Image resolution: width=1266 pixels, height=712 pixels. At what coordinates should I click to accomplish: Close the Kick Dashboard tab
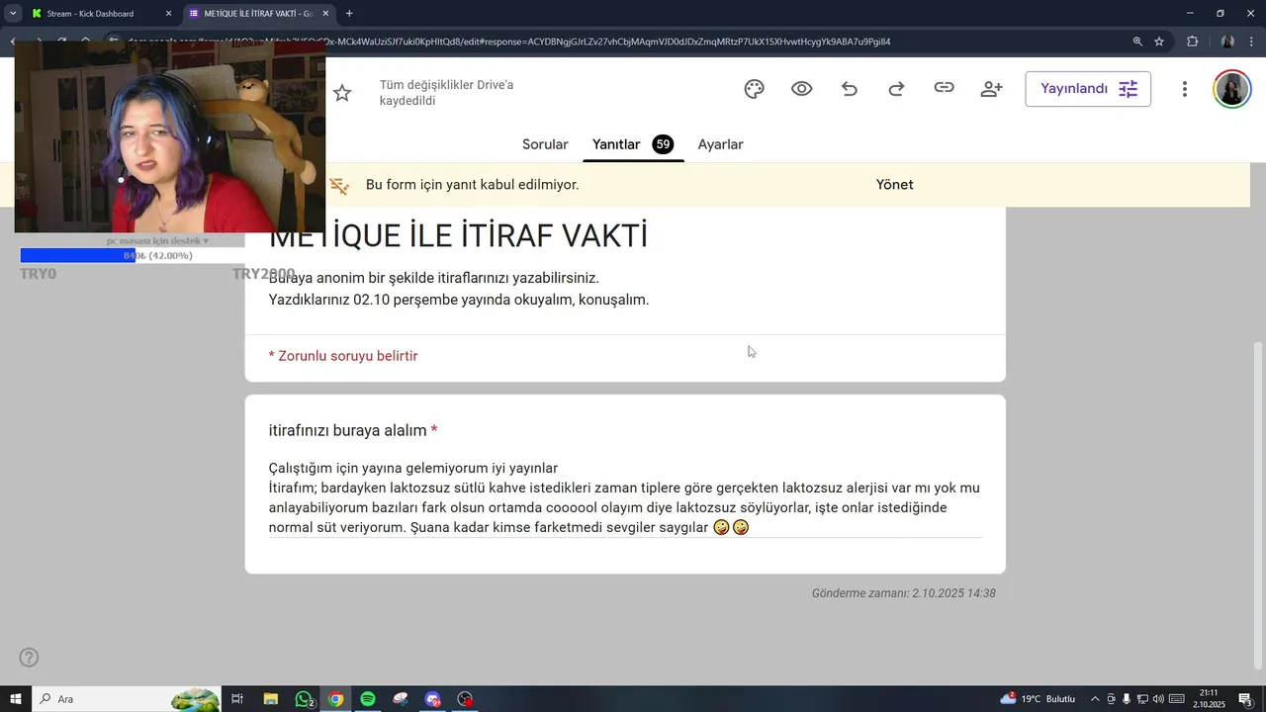pos(168,14)
